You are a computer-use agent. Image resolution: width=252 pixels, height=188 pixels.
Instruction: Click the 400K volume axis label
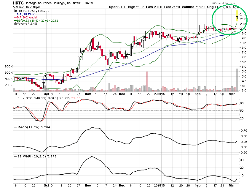[9, 79]
